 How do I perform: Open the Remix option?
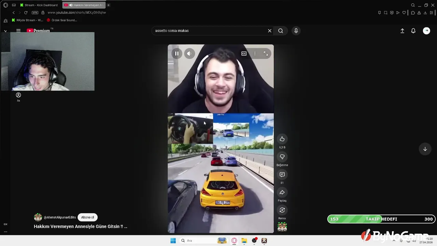pos(282,210)
